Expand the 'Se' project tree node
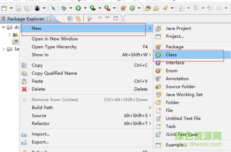Screen dimensions: 231x152 pos(3,49)
